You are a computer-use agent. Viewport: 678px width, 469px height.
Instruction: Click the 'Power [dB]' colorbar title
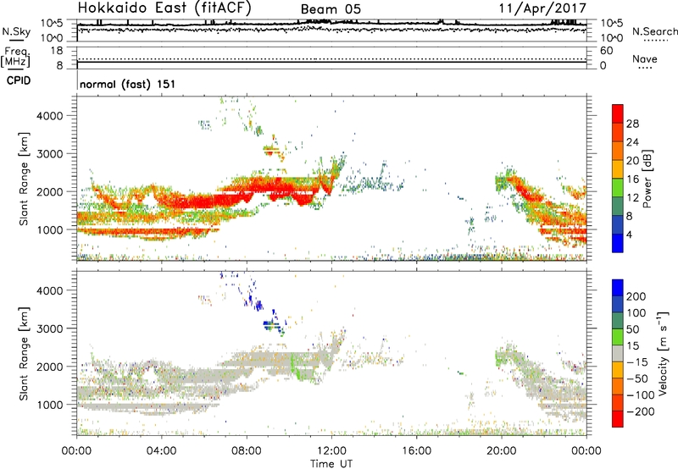click(647, 179)
